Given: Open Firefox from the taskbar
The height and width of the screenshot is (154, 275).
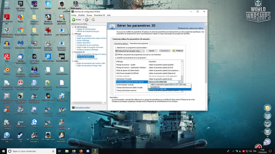Looking at the screenshot, I should click(81, 151).
